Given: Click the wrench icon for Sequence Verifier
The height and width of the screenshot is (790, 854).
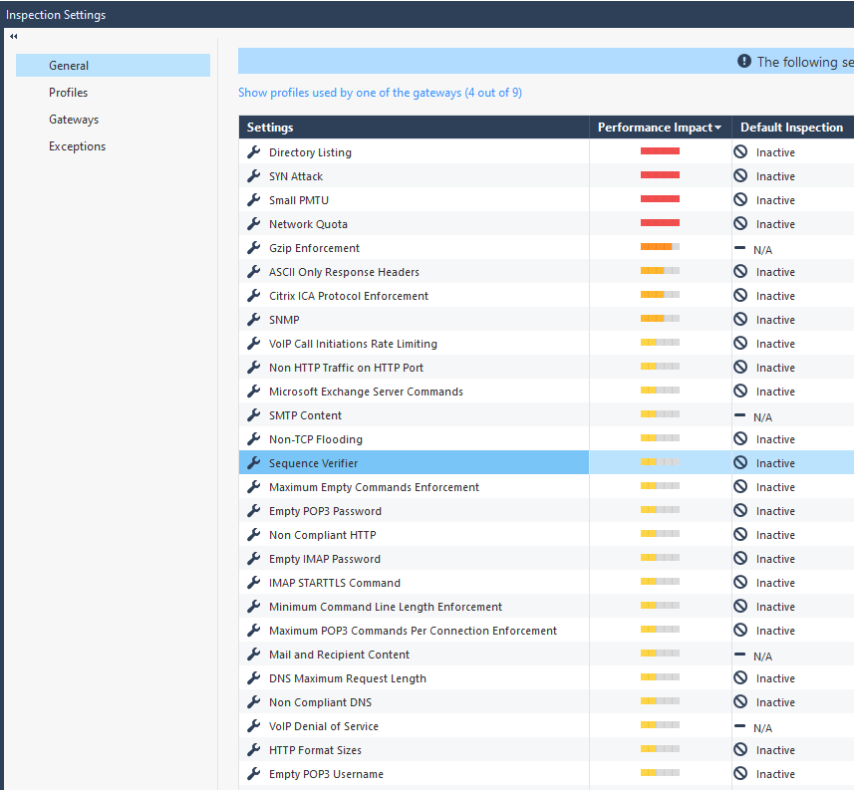Looking at the screenshot, I should tap(252, 462).
